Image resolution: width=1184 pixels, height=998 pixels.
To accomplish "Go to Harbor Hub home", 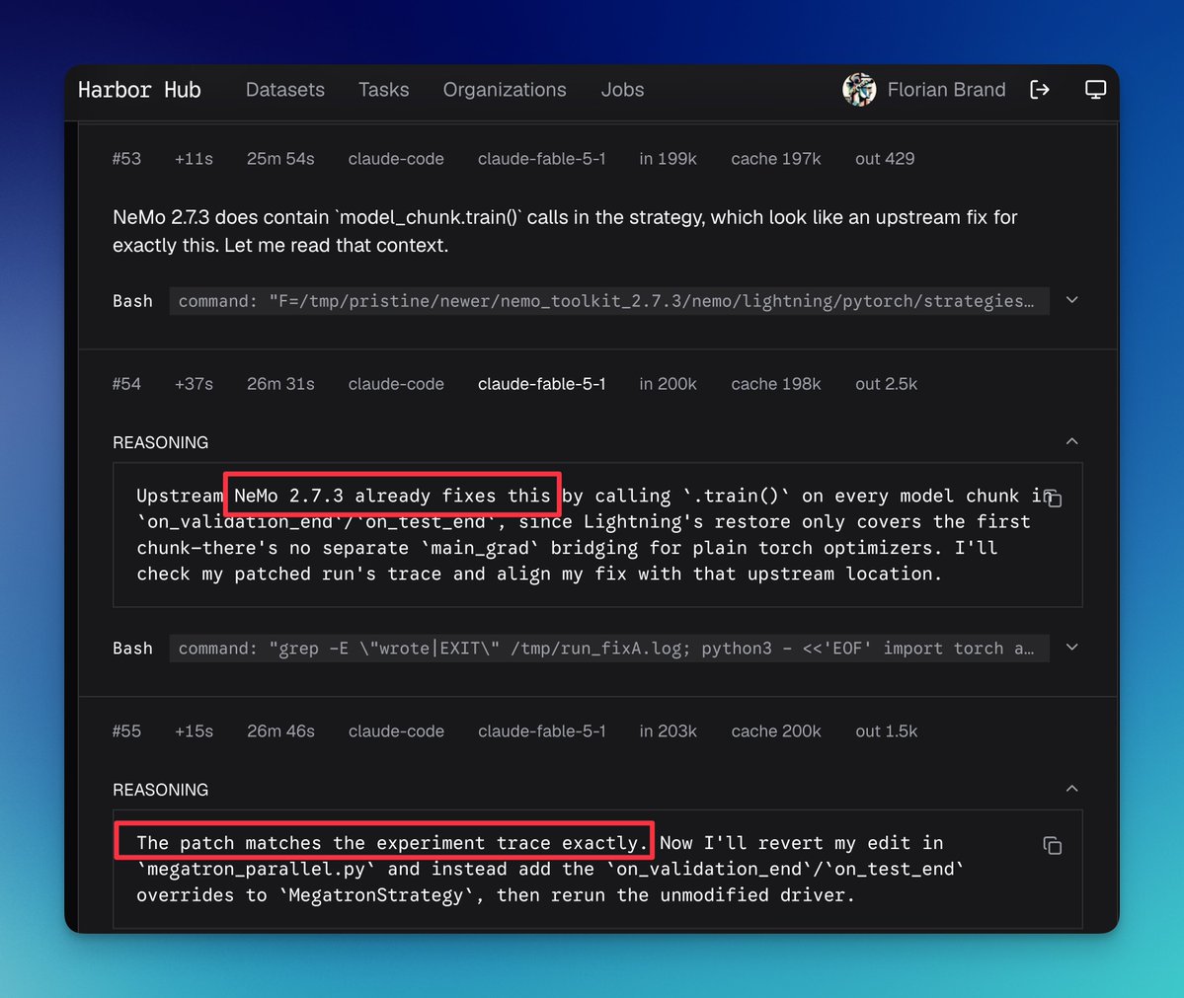I will [x=139, y=90].
